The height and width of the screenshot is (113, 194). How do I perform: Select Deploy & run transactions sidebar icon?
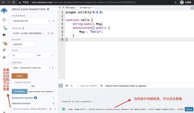pyautogui.click(x=4, y=35)
